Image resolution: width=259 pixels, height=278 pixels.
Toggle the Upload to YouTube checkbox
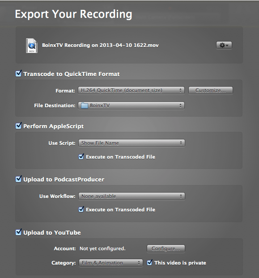(x=18, y=232)
